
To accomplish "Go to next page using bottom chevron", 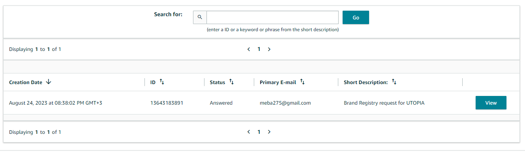I will (269, 132).
